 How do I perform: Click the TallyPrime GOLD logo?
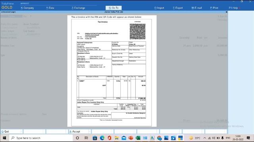point(7,6)
